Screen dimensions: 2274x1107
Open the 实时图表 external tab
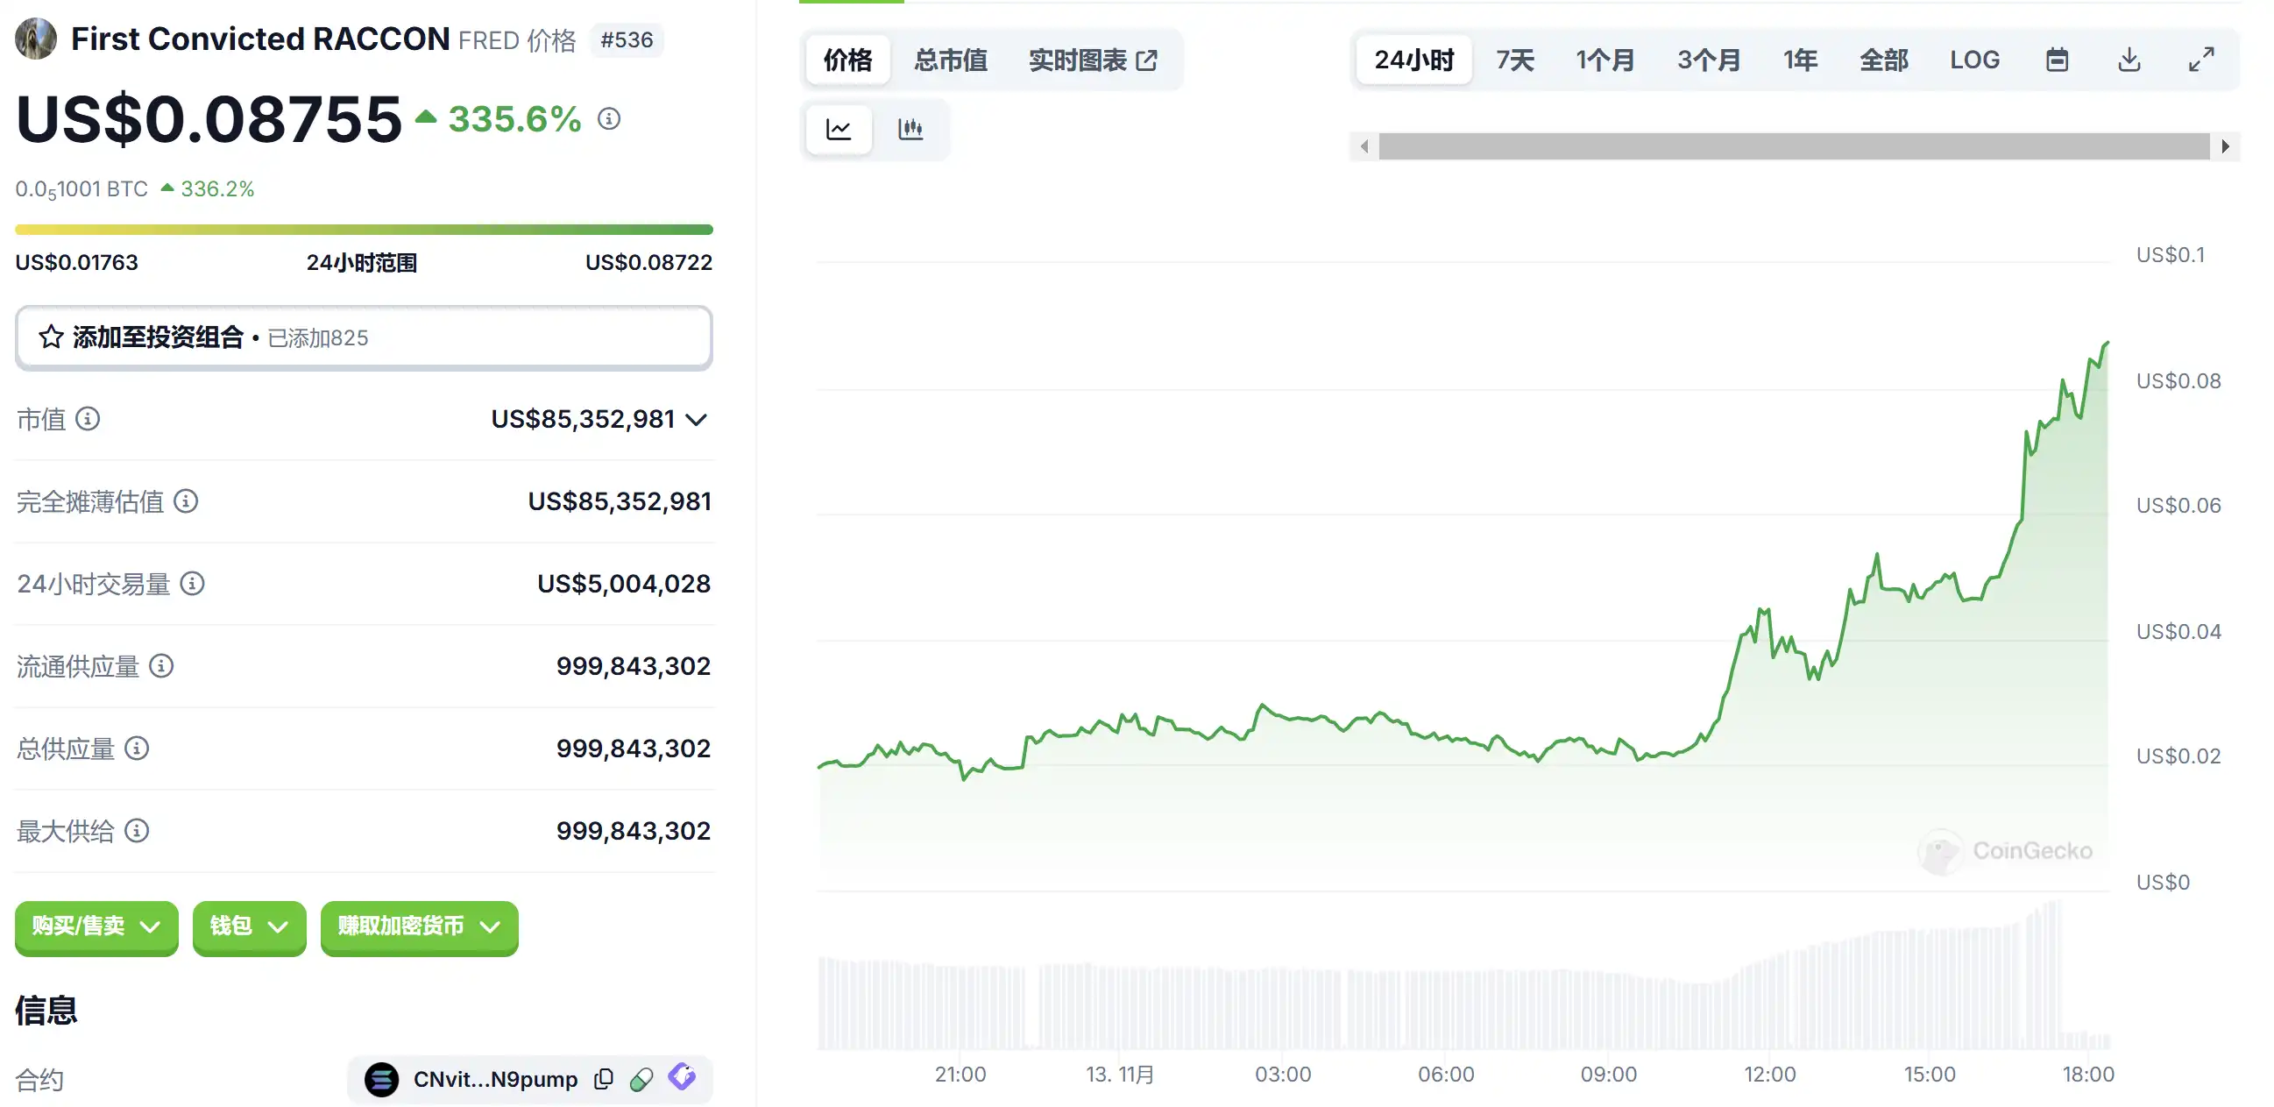point(1092,60)
